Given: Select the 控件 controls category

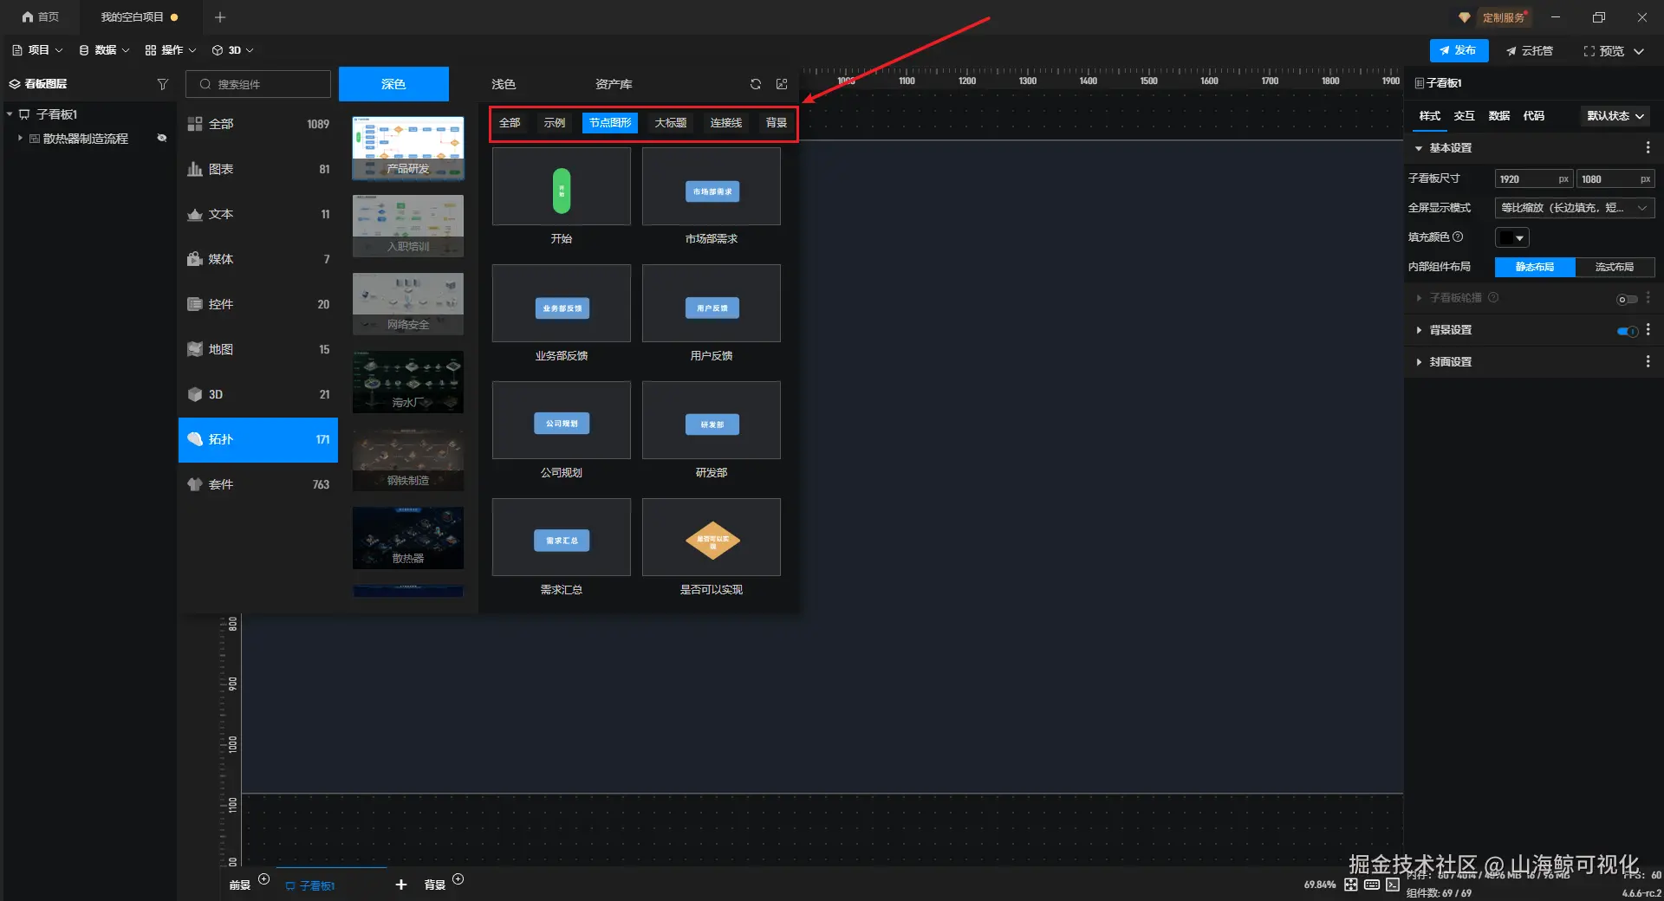Looking at the screenshot, I should (x=258, y=304).
